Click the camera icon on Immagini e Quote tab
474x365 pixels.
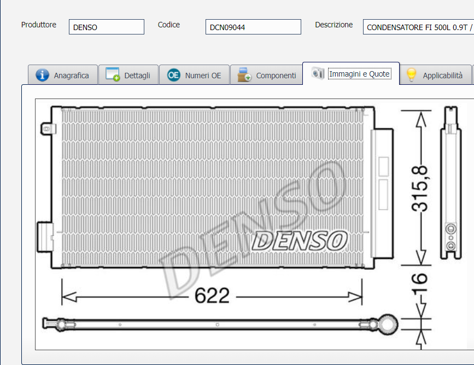coord(318,73)
